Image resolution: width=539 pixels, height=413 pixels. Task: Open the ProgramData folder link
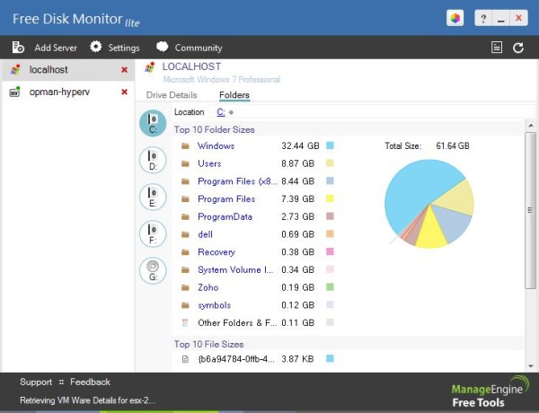225,216
